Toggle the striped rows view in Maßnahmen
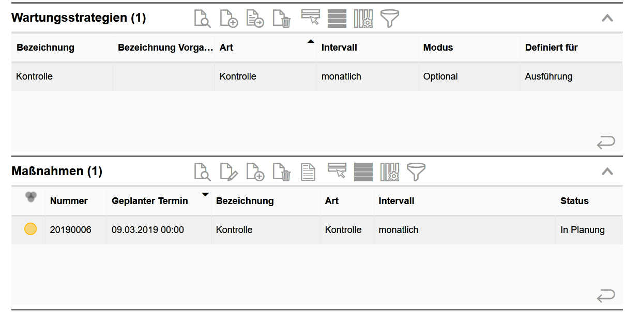 coord(363,171)
